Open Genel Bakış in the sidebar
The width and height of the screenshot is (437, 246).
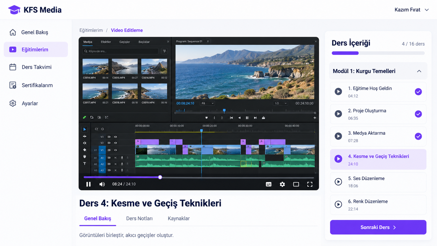tap(36, 32)
